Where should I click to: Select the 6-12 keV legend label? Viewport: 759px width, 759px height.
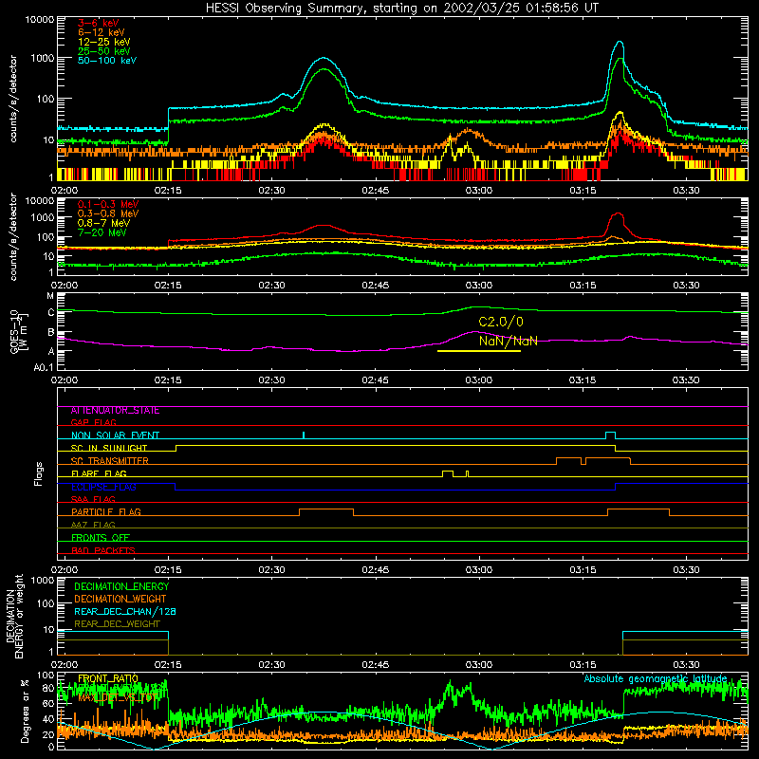(x=102, y=32)
